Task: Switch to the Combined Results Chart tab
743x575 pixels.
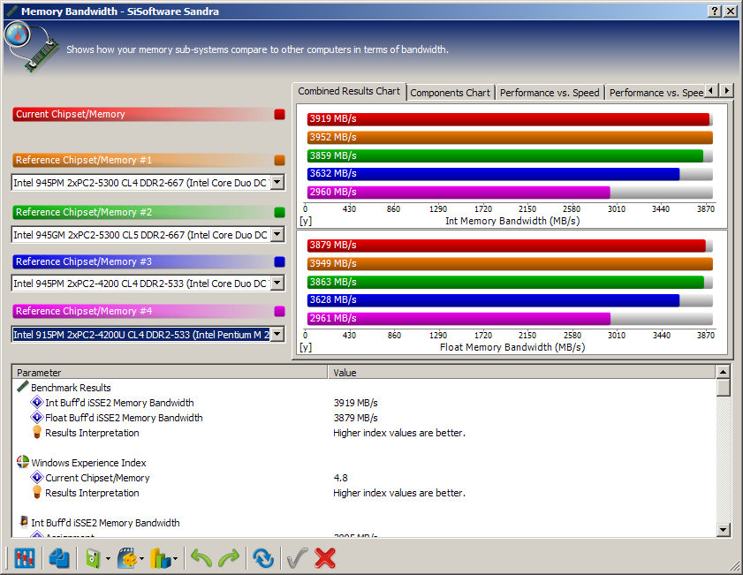Action: point(349,91)
